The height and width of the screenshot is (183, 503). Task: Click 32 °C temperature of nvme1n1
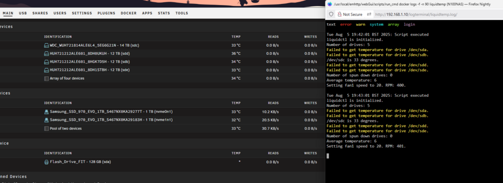pos(236,120)
